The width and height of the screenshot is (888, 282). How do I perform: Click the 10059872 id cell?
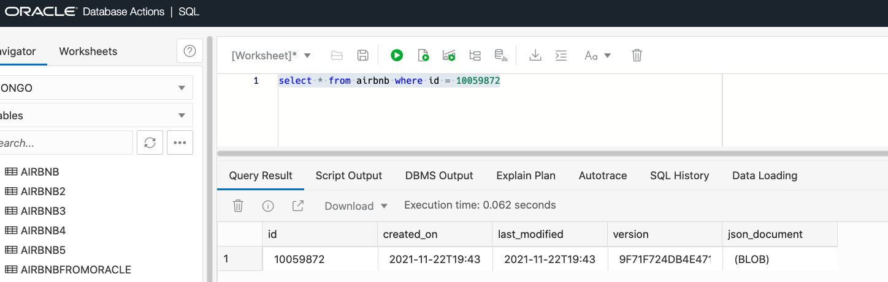pyautogui.click(x=320, y=259)
